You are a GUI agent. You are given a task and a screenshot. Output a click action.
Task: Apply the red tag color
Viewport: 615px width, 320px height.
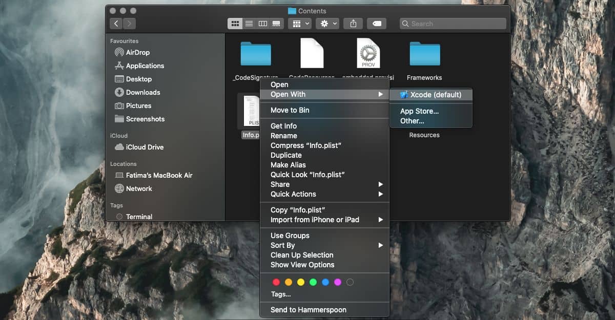click(x=276, y=282)
